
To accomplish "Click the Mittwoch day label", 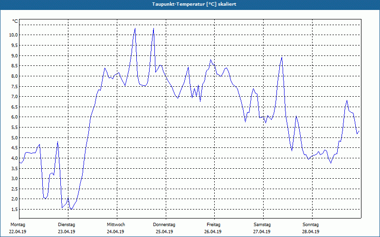I will tap(116, 225).
